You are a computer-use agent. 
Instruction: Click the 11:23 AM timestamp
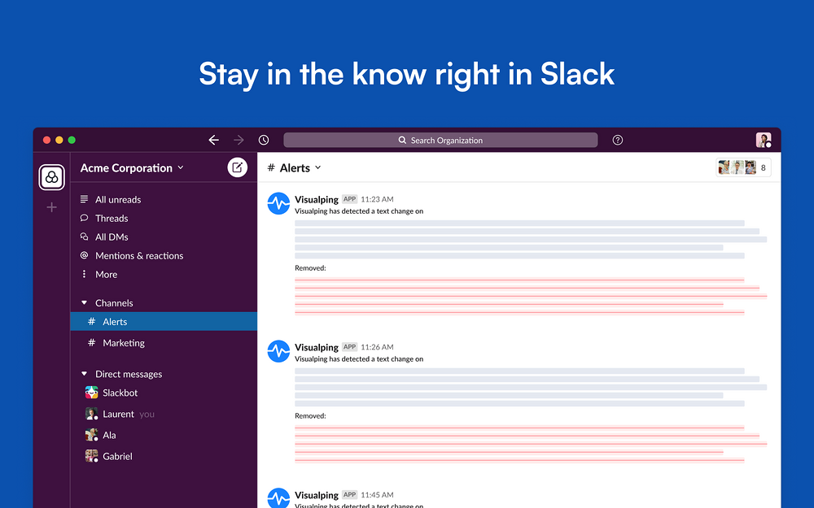point(377,199)
